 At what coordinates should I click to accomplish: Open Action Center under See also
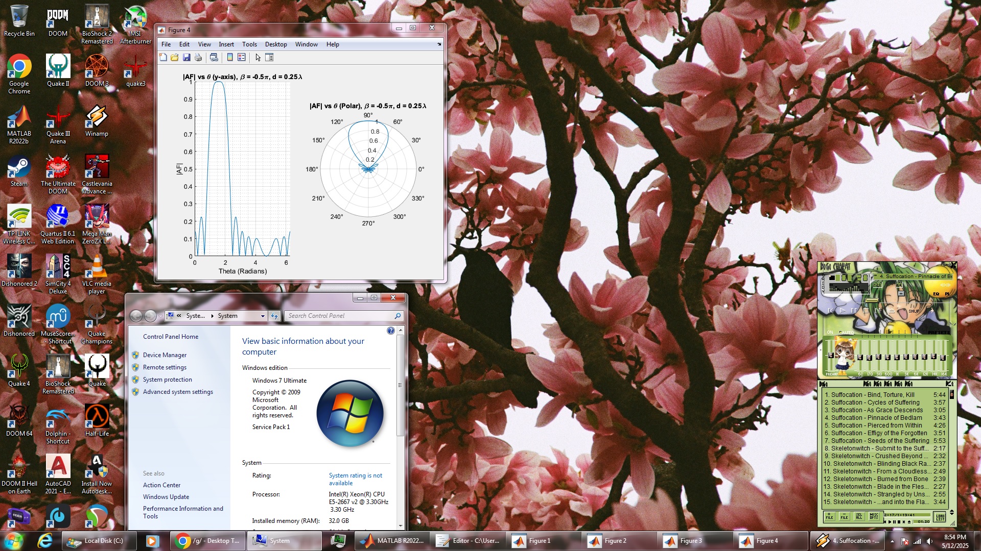[161, 485]
